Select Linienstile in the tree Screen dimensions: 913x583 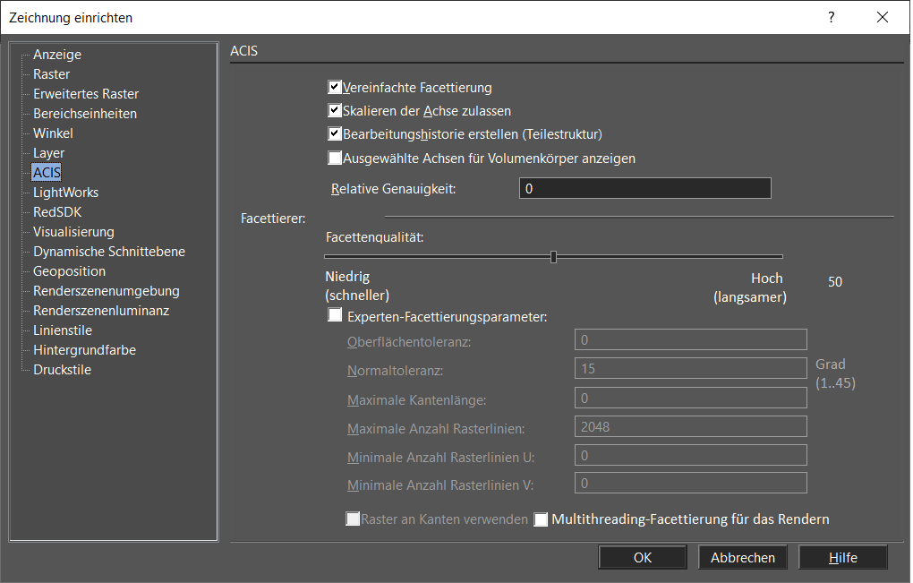point(63,330)
